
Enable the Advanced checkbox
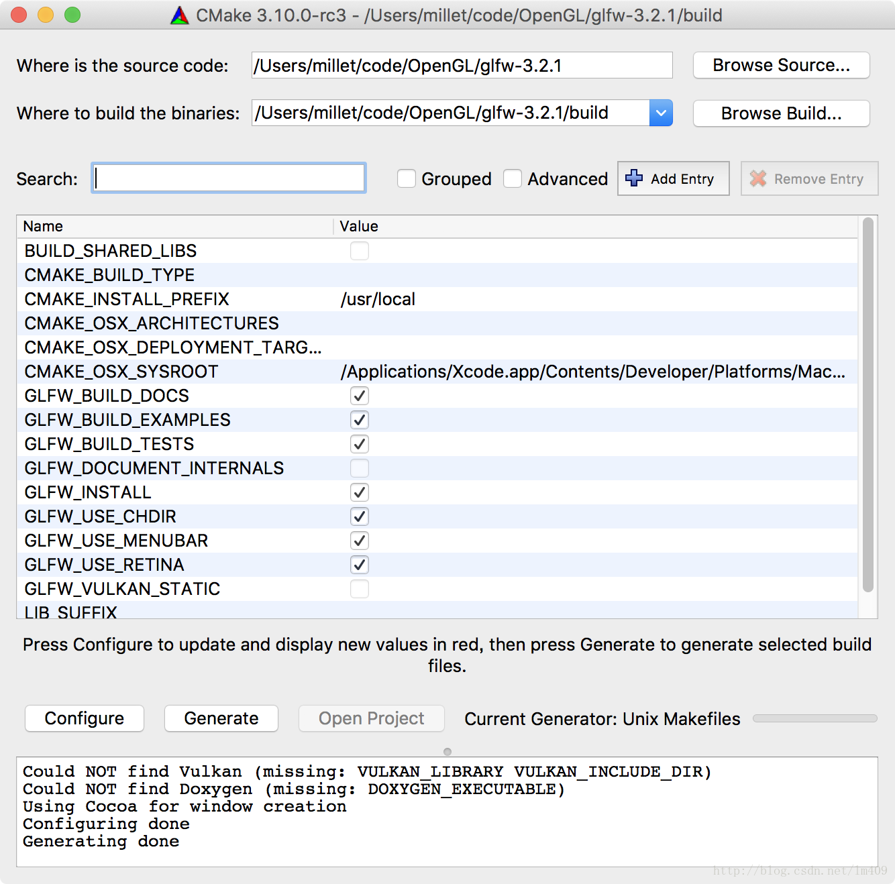click(513, 178)
